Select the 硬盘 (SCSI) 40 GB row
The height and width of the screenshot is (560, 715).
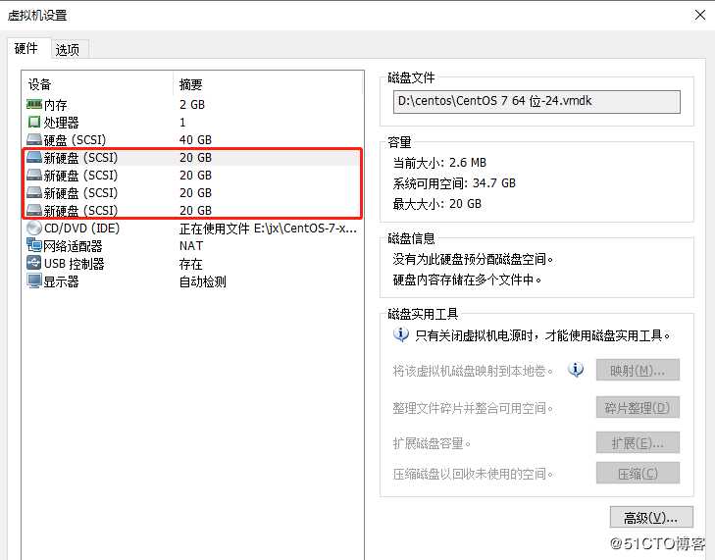coord(192,139)
